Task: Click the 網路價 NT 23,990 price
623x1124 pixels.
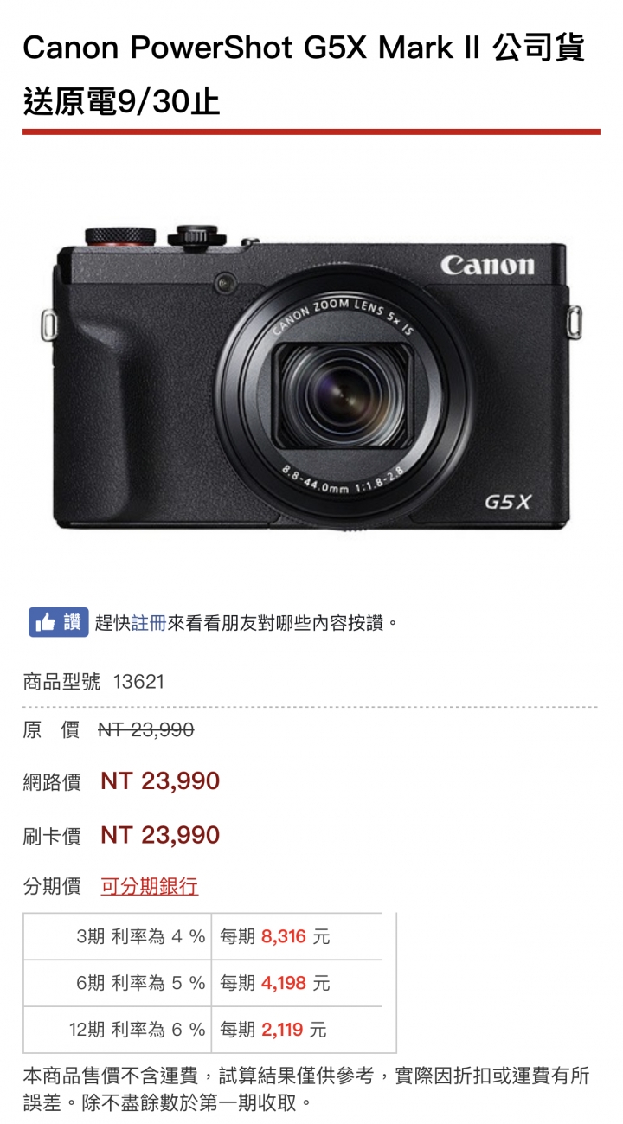Action: (x=160, y=781)
